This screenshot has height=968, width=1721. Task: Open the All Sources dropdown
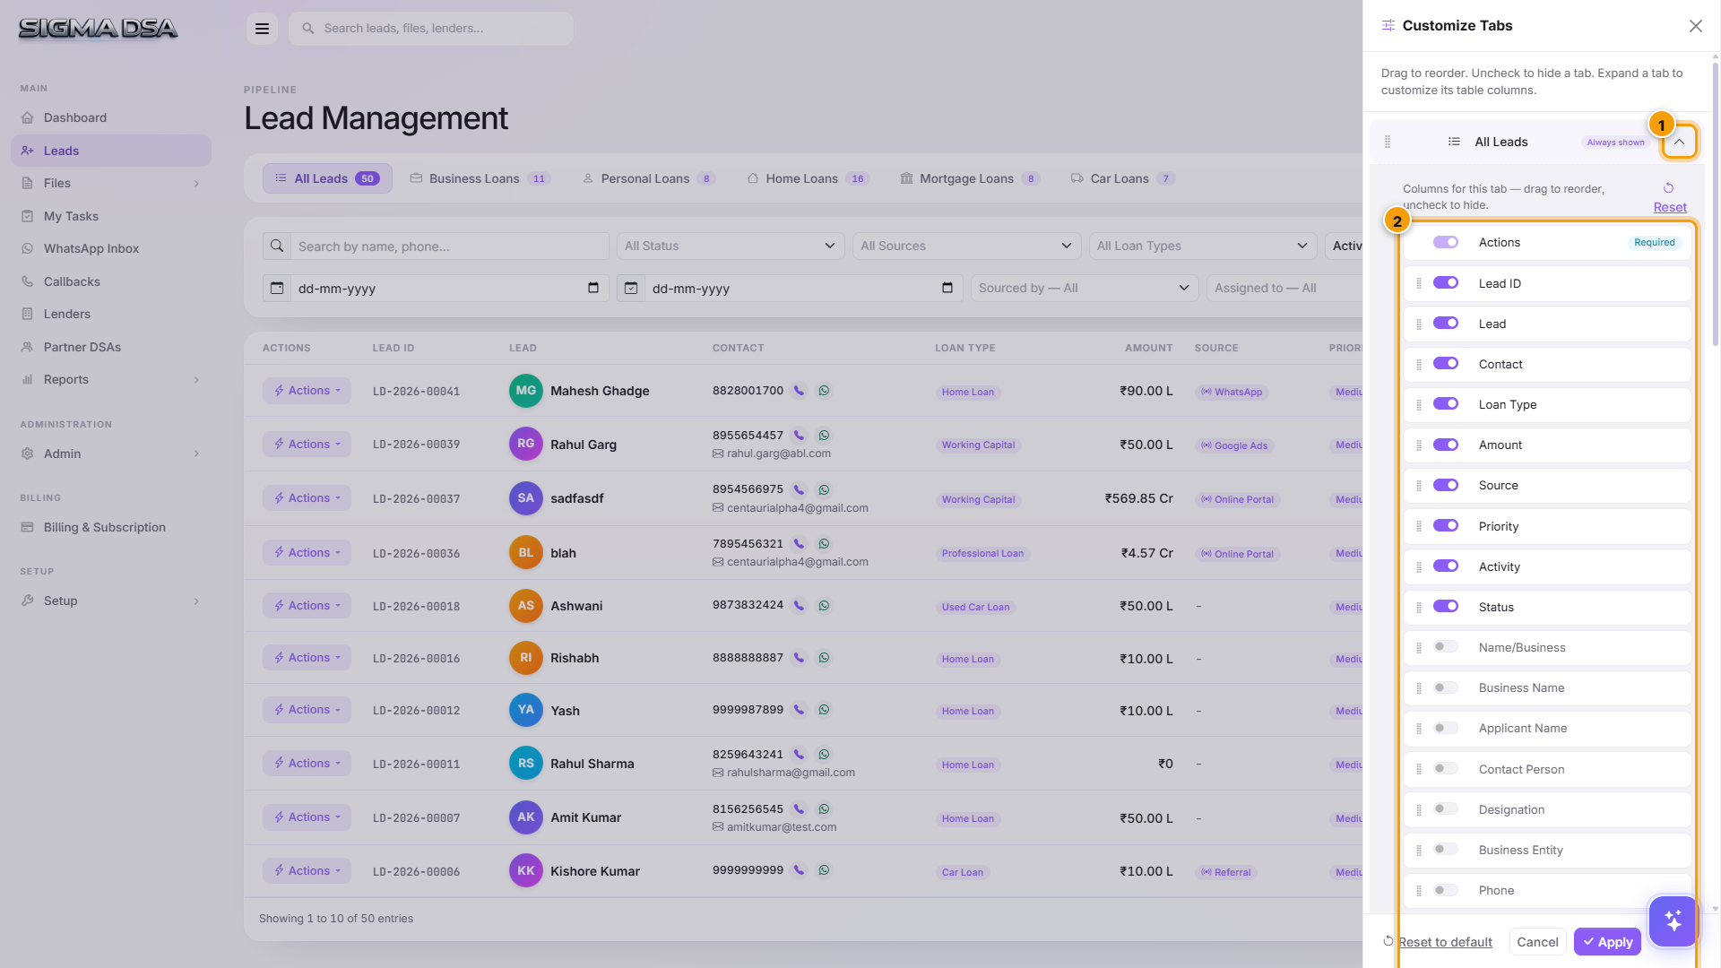966,246
